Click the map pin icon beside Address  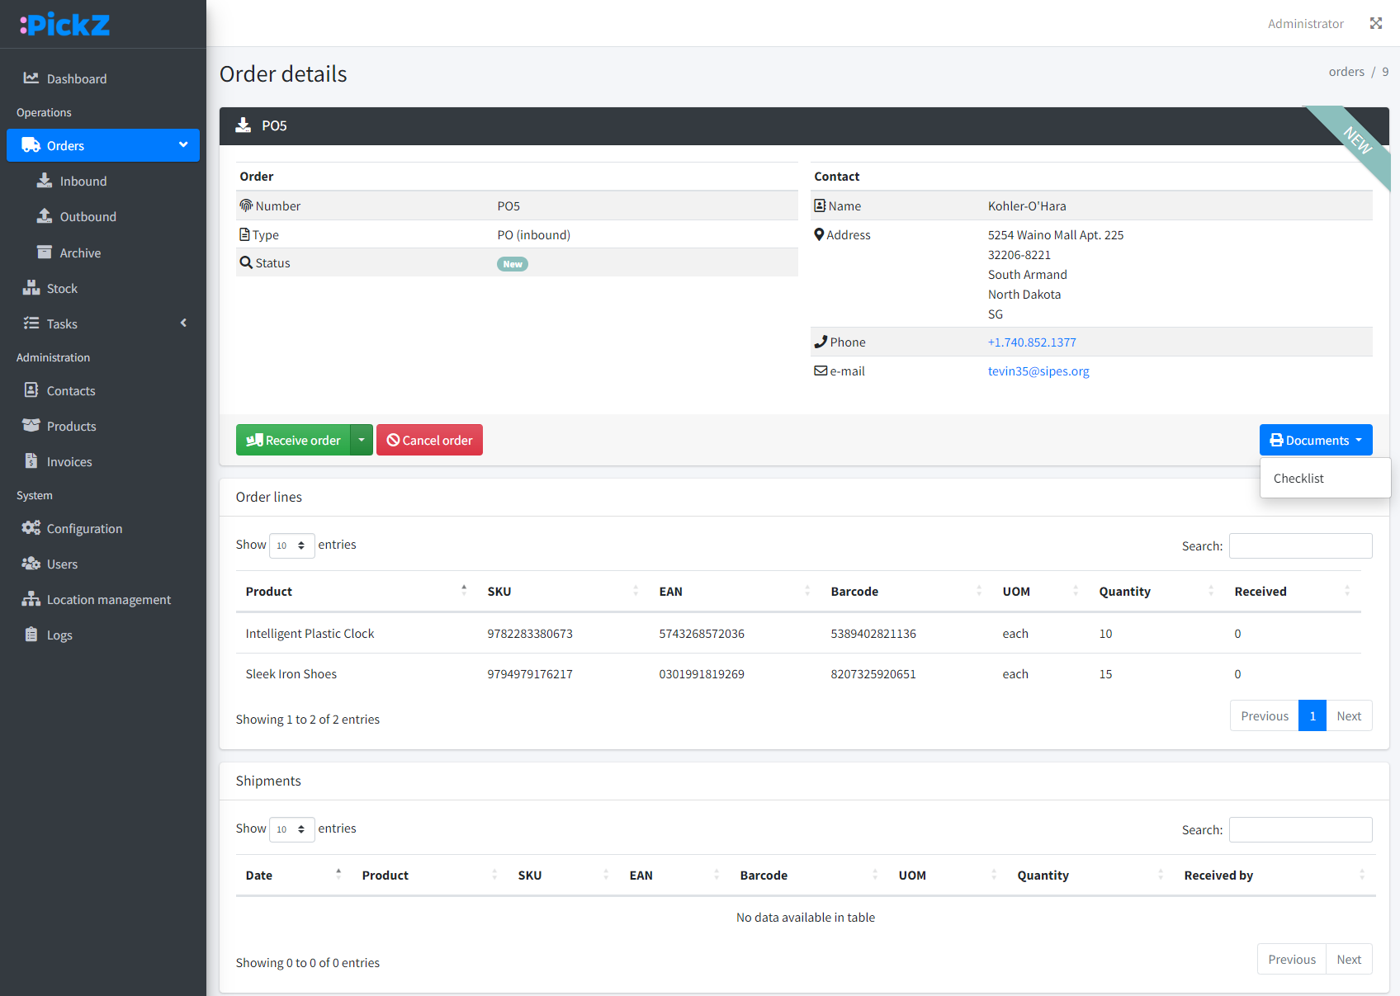(819, 234)
